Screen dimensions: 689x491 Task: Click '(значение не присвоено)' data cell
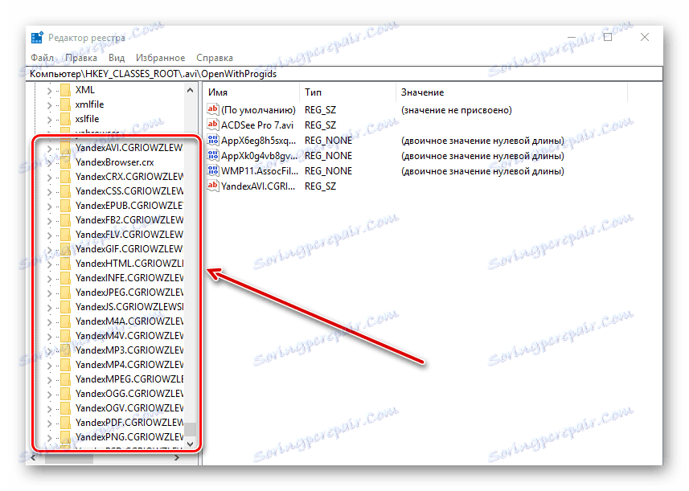coord(456,110)
